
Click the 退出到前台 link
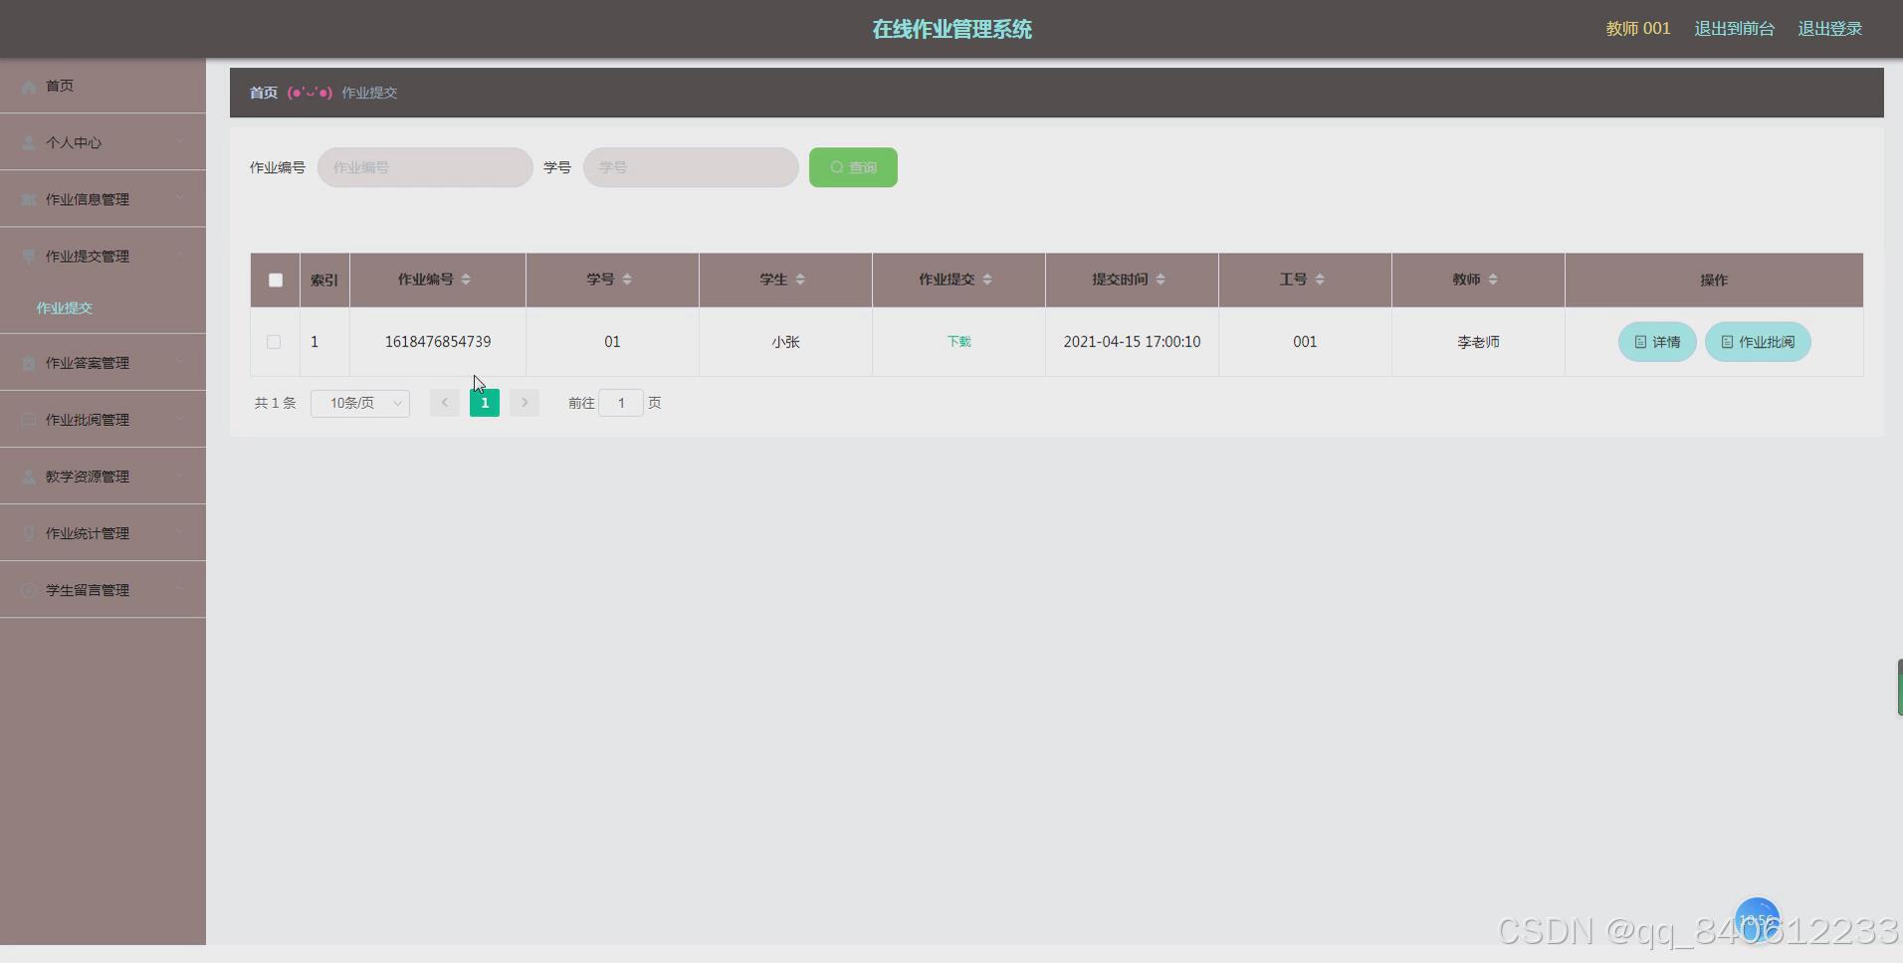[x=1734, y=29]
